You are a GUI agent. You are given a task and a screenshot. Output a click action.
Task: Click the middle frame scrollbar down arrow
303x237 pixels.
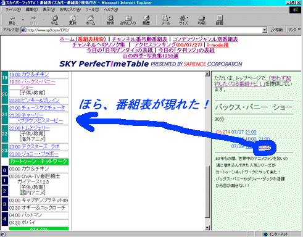tap(207, 228)
